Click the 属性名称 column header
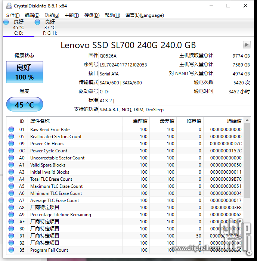Viewport: 257px width, 261px height. (75, 121)
